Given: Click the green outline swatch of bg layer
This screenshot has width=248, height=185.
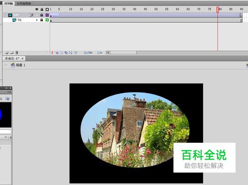Looking at the screenshot, I should point(47,20).
